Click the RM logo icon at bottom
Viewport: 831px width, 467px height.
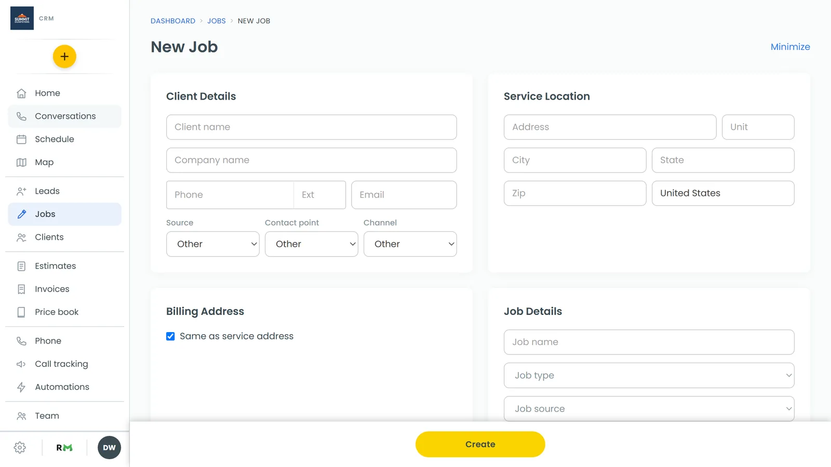[64, 448]
